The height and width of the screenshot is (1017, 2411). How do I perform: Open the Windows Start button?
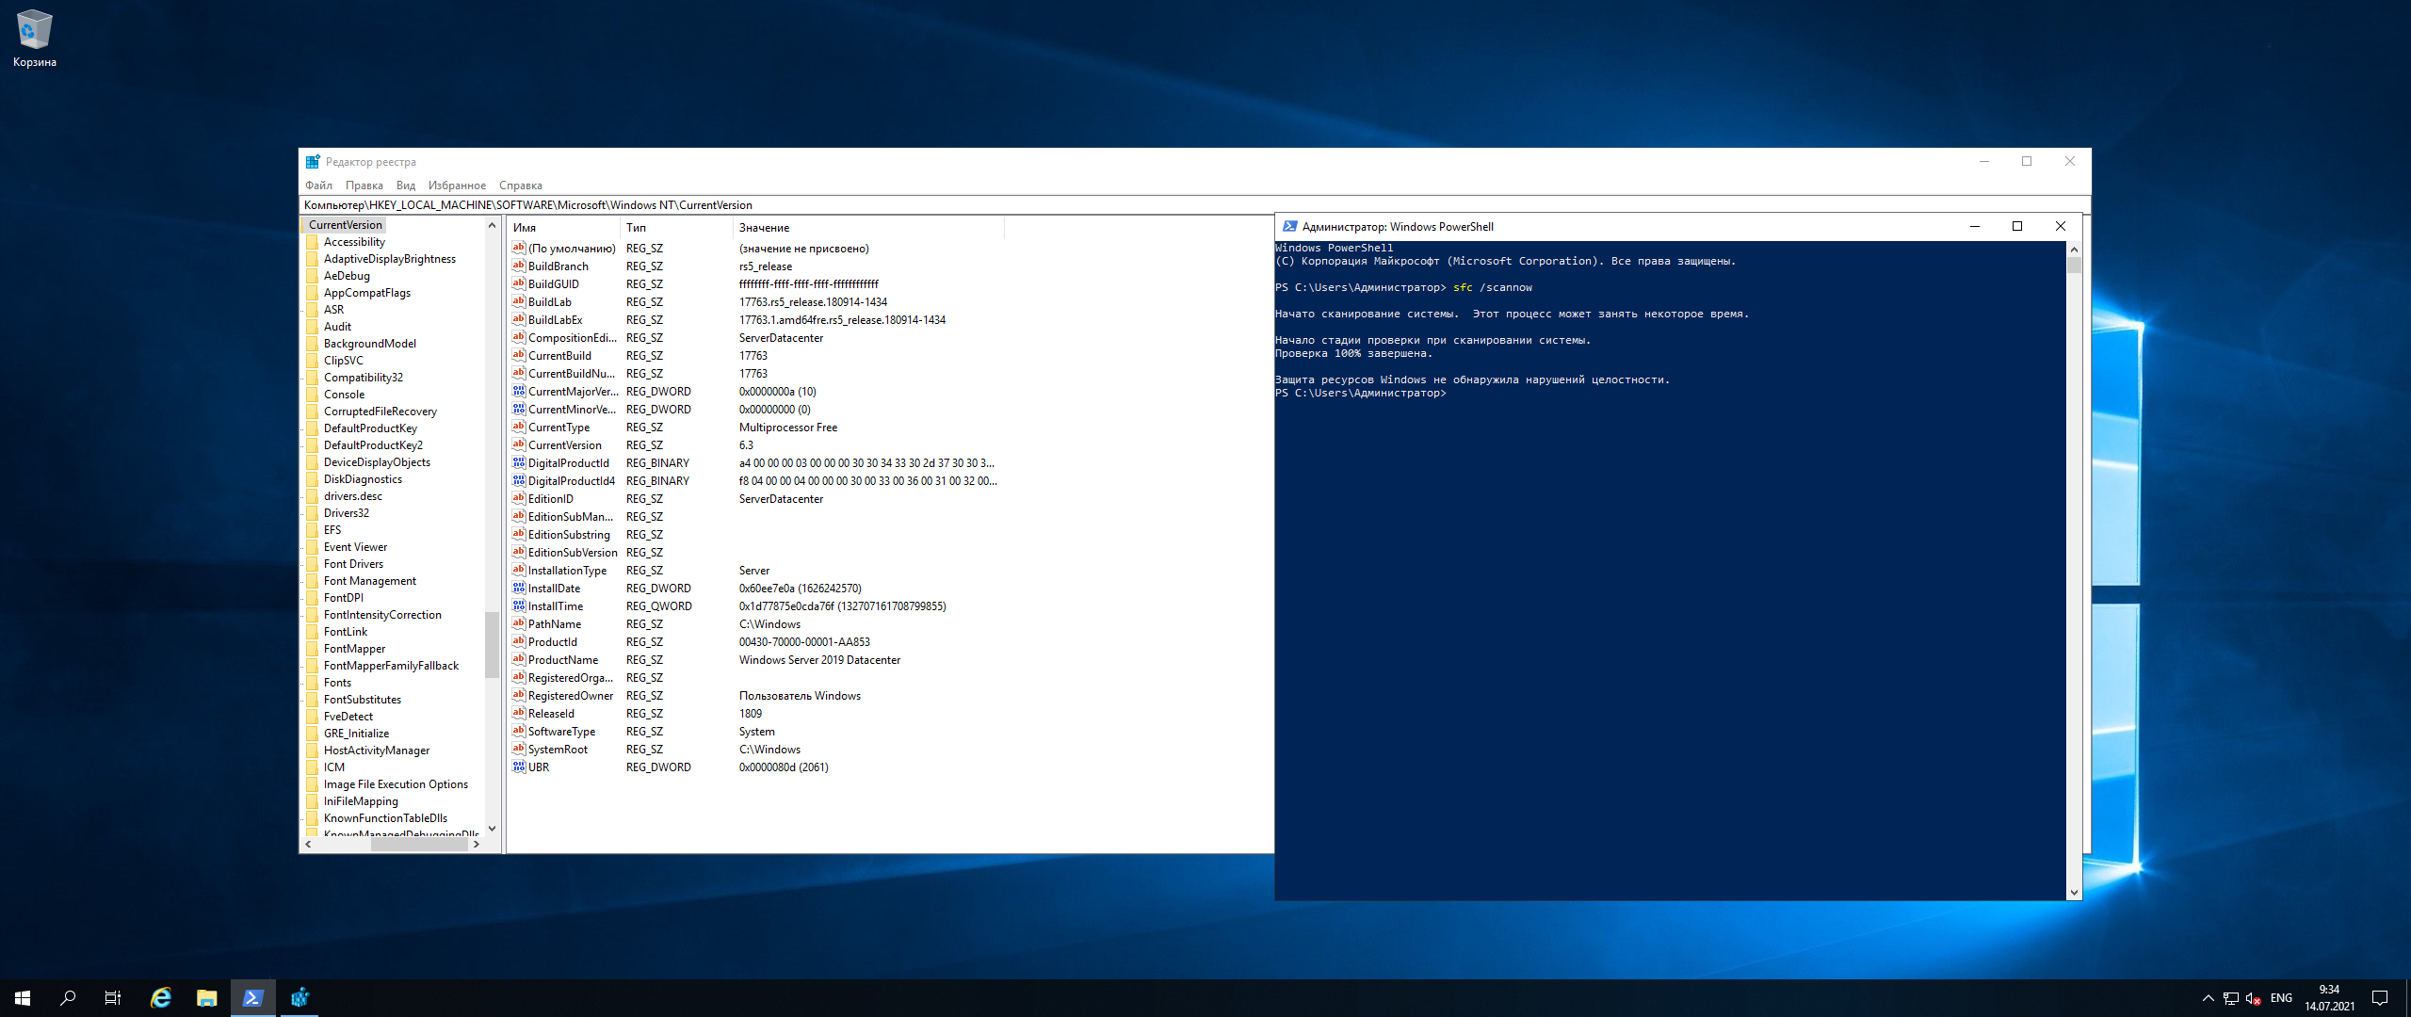click(x=23, y=998)
